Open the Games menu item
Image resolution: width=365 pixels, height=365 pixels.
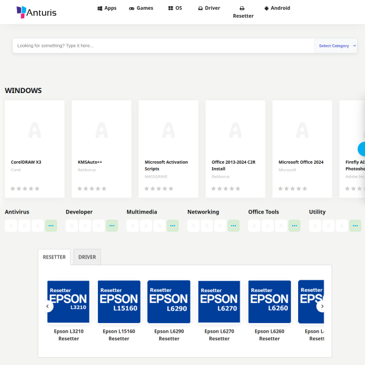[x=141, y=8]
